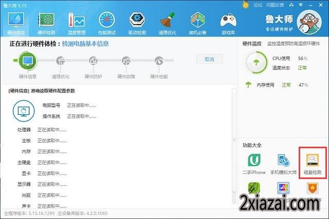
Task: Click the 取消 cancel button
Action: coord(209,59)
